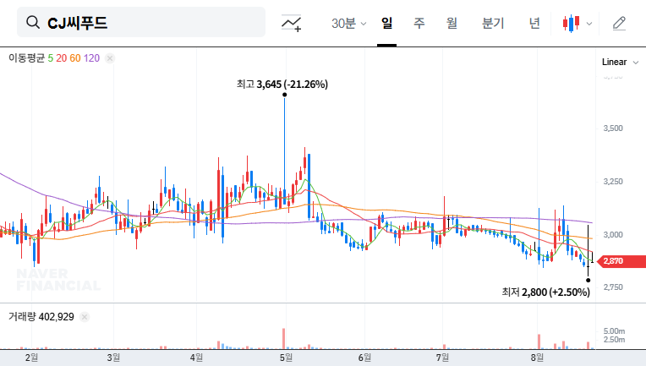Expand the 30분 interval dropdown
The width and height of the screenshot is (646, 366).
[x=348, y=23]
